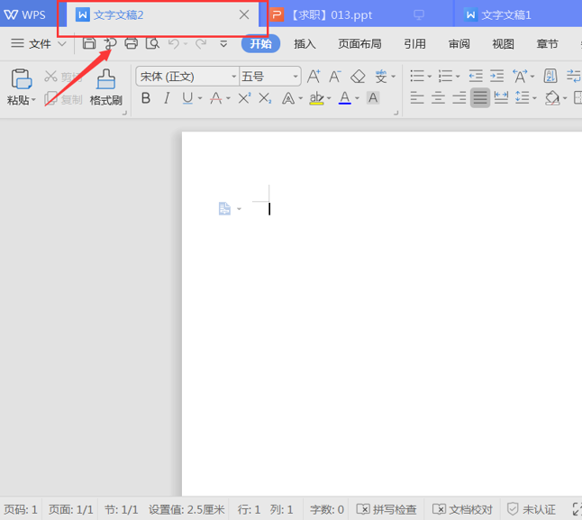Apply superscript X² formatting
Image resolution: width=582 pixels, height=520 pixels.
click(x=244, y=98)
